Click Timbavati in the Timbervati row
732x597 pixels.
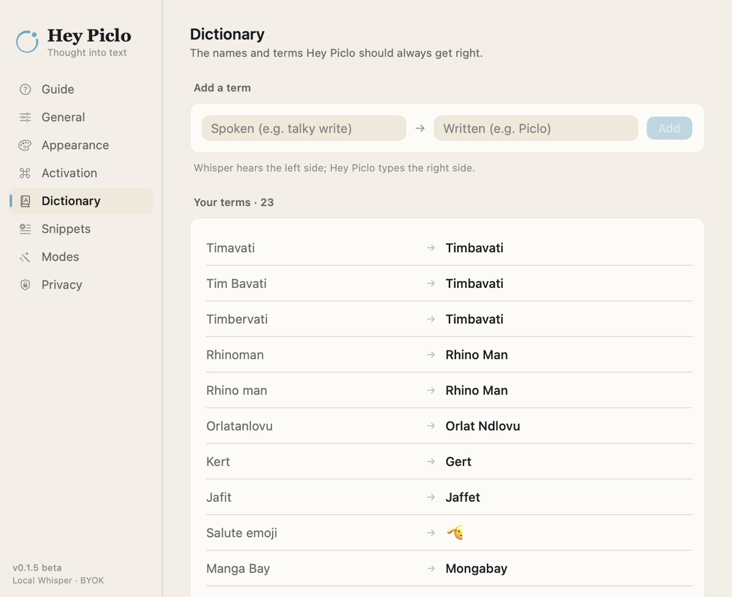coord(474,320)
